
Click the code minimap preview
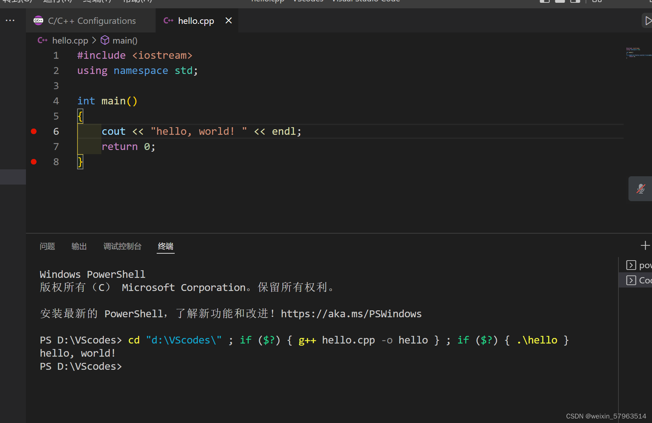point(638,53)
